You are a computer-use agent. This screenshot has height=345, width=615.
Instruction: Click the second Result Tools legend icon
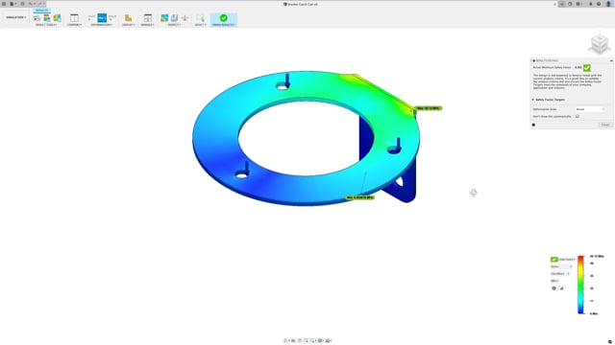(47, 18)
